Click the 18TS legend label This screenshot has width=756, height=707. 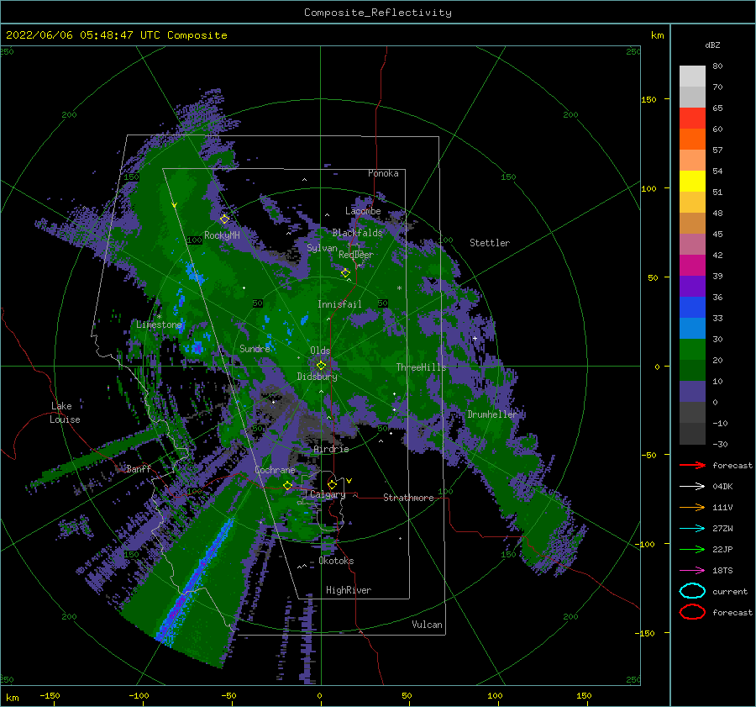[x=722, y=571]
